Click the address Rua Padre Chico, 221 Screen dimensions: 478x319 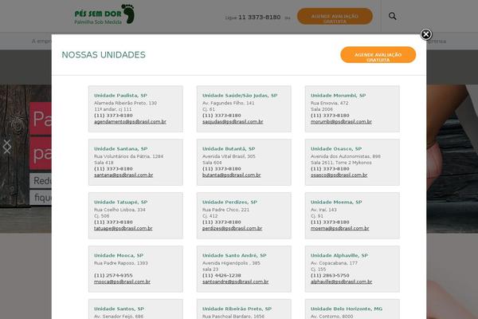[226, 210]
